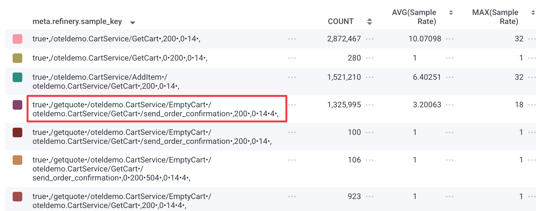Click the COUNT column header
Image resolution: width=536 pixels, height=211 pixels.
[x=340, y=21]
